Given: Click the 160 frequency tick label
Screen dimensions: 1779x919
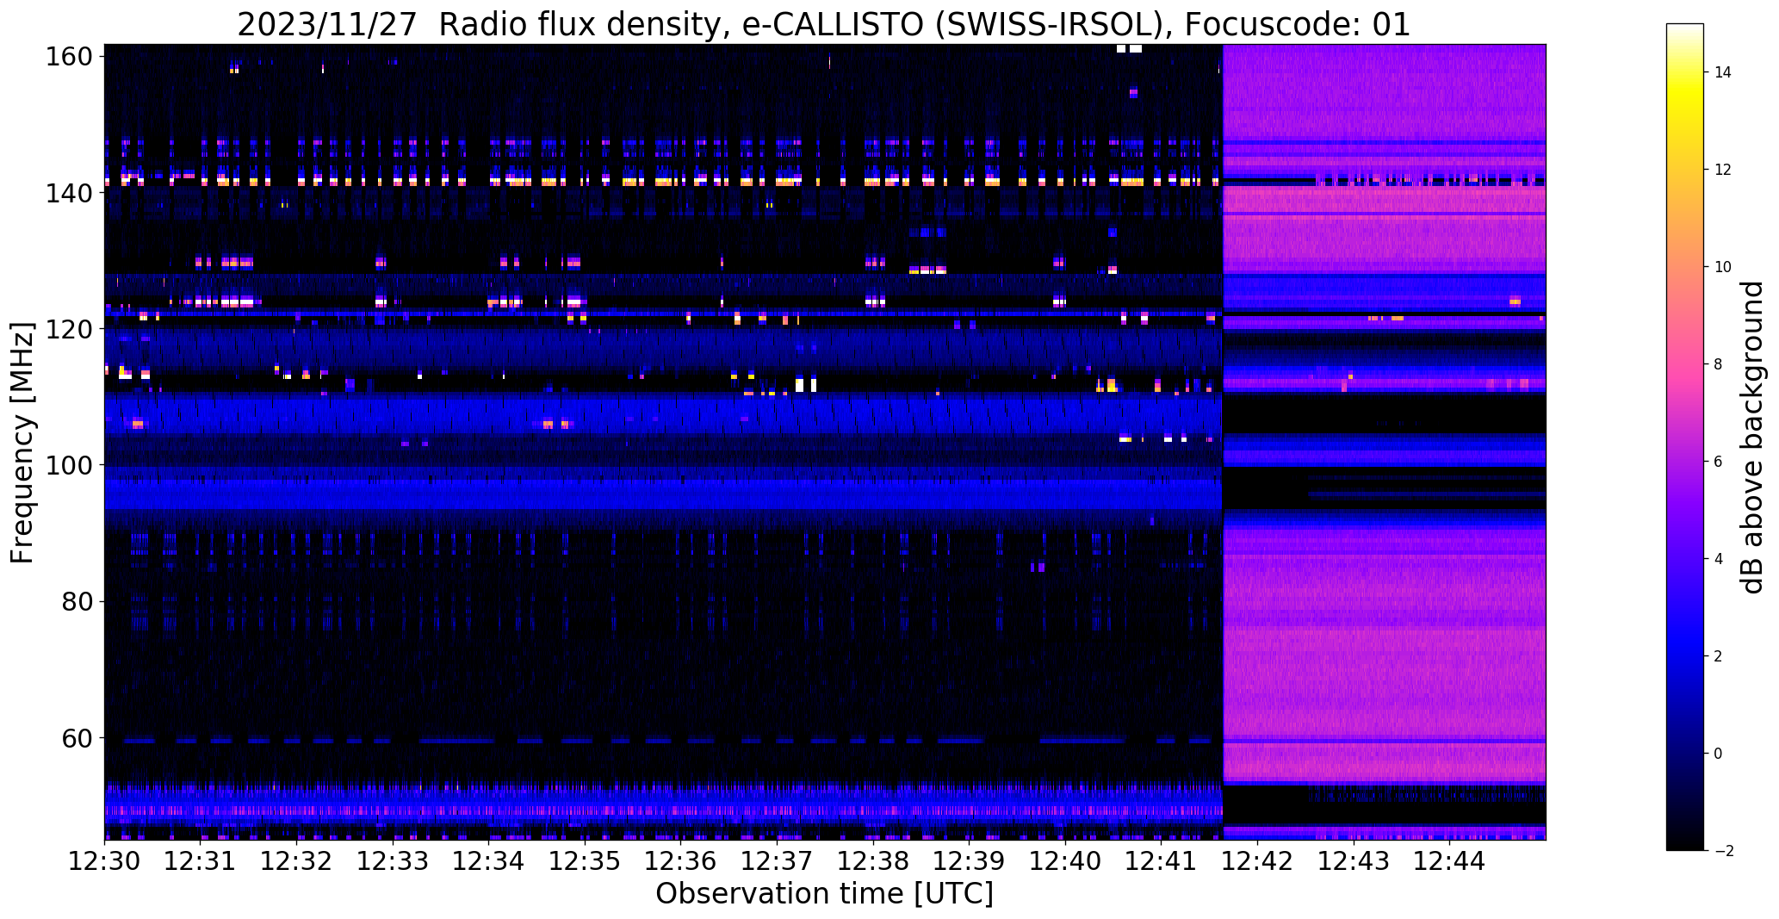Looking at the screenshot, I should pyautogui.click(x=68, y=57).
